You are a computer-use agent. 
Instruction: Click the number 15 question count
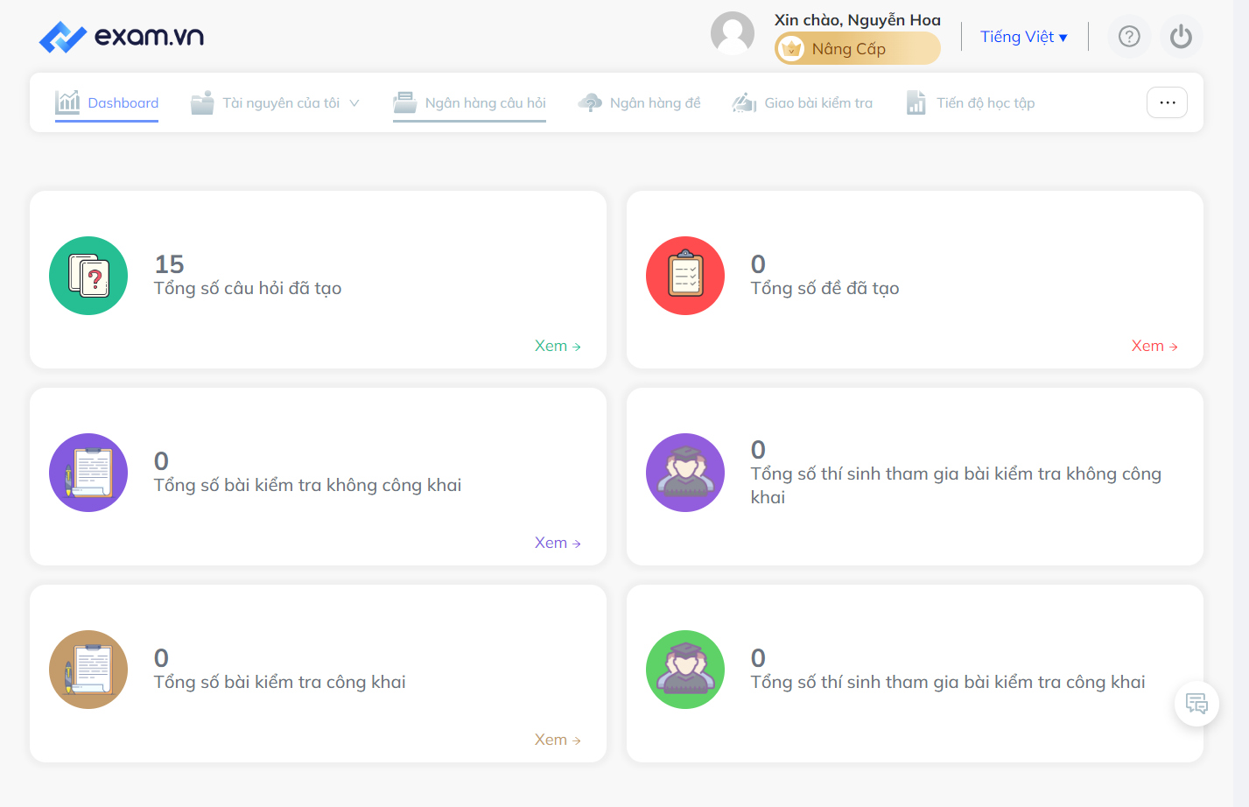click(169, 264)
